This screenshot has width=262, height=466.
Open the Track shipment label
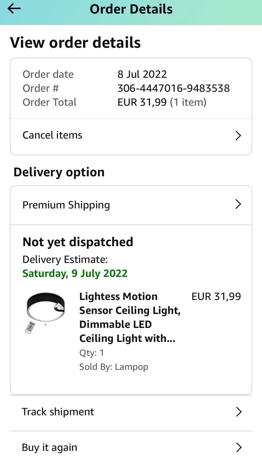pos(58,412)
